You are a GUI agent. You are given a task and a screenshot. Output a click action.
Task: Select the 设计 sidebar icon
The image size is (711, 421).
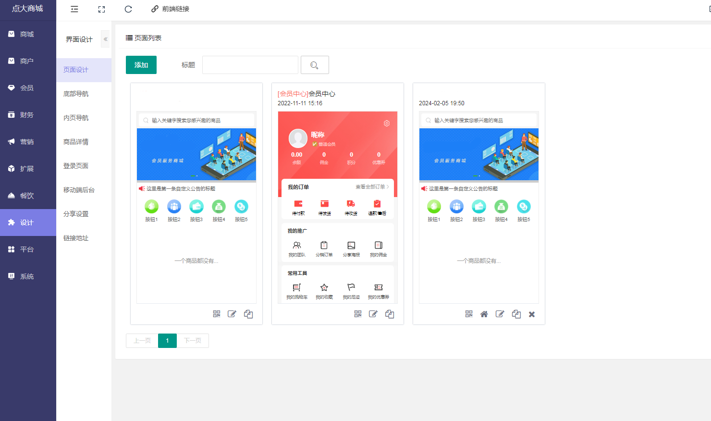click(x=28, y=222)
